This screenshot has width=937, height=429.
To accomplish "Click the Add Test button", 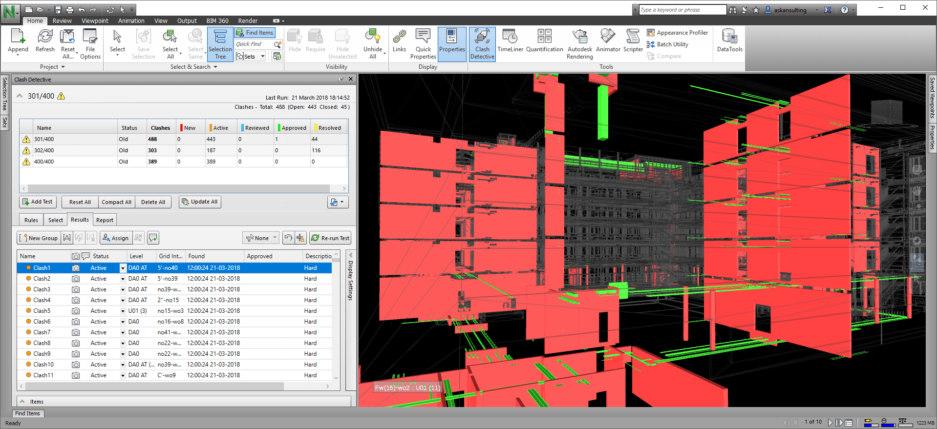I will [38, 202].
